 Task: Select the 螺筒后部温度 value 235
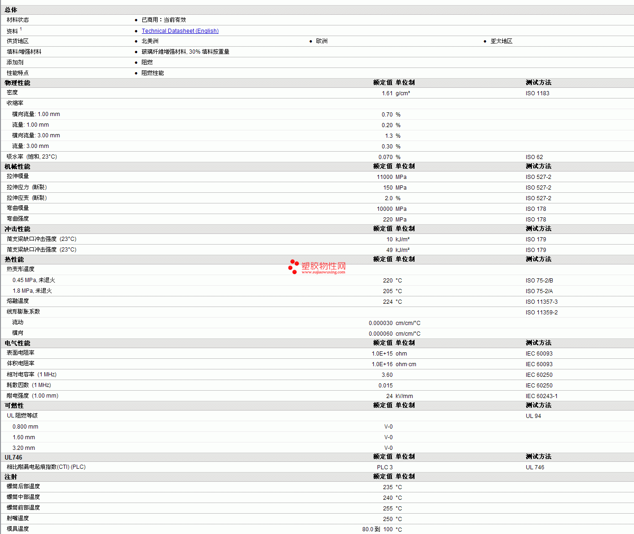[388, 487]
